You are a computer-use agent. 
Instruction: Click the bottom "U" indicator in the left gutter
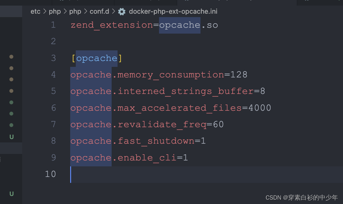click(x=11, y=194)
